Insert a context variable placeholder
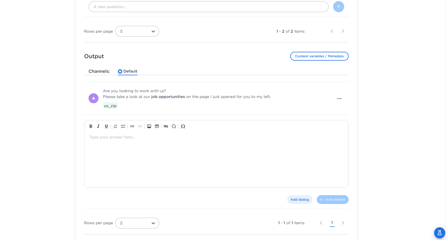This screenshot has width=446, height=240. [x=166, y=126]
